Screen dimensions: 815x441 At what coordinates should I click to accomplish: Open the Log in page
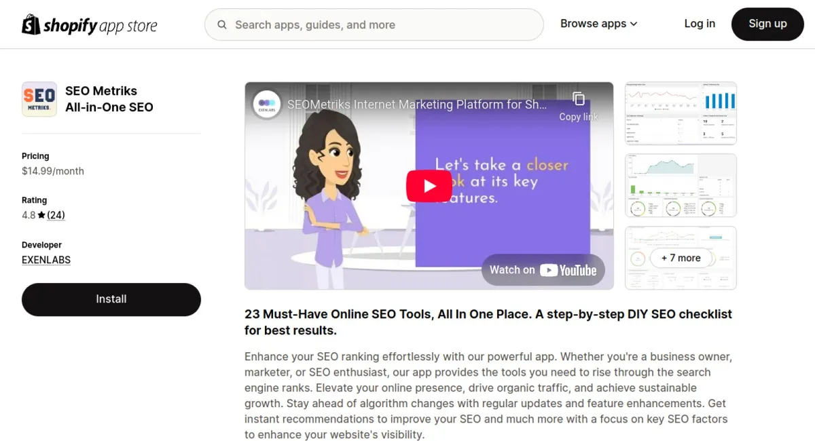click(700, 24)
